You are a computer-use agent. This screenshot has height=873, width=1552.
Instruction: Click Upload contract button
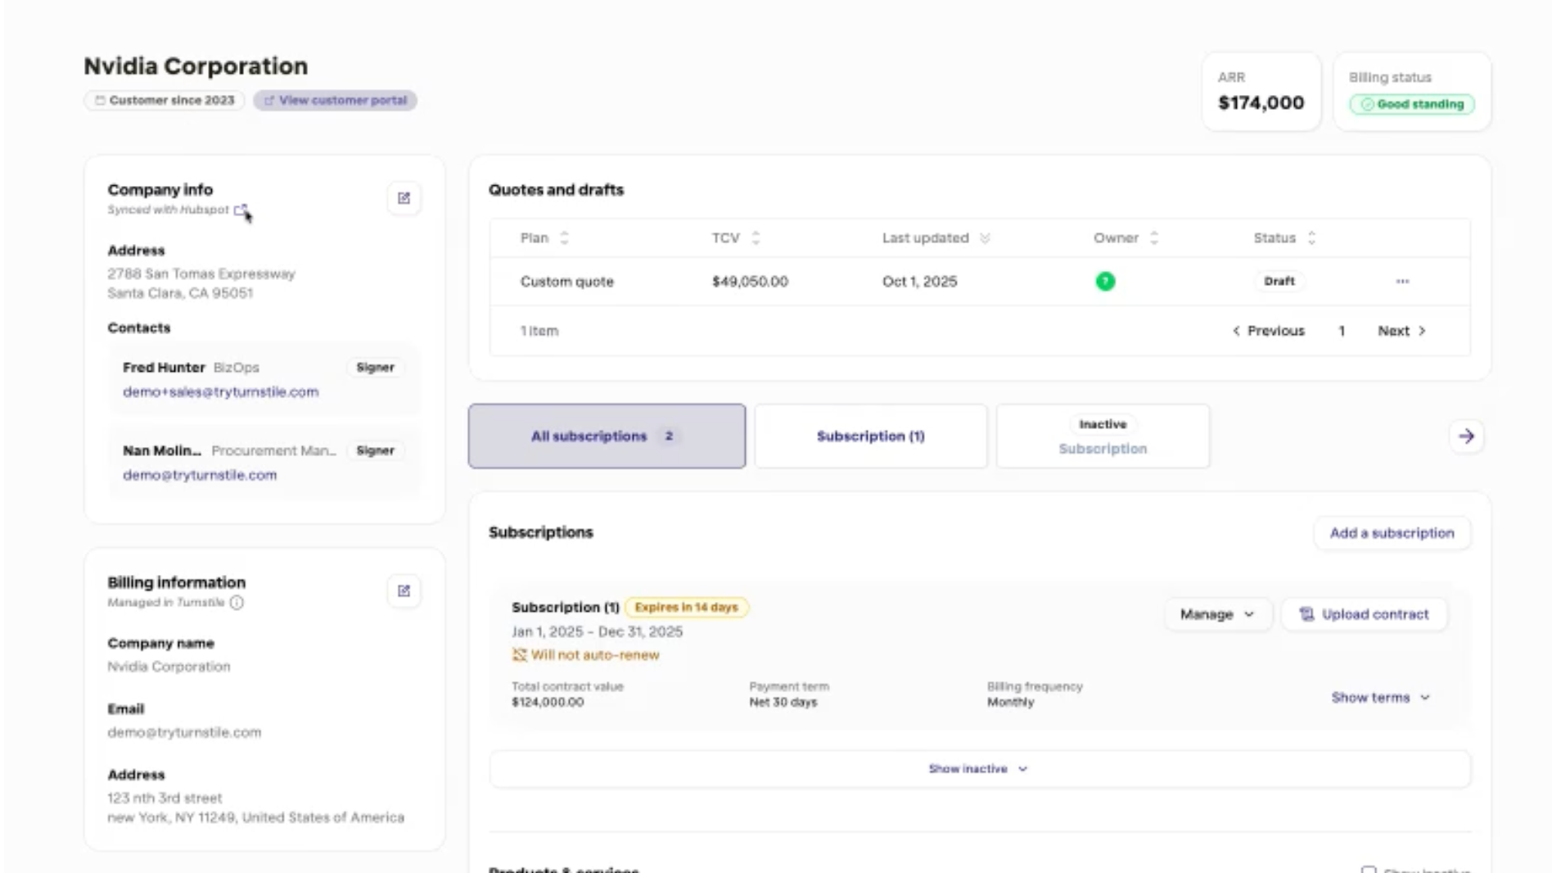pyautogui.click(x=1364, y=614)
